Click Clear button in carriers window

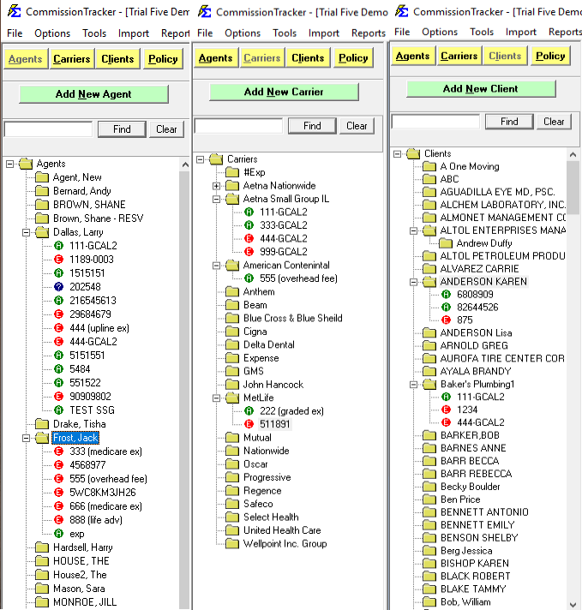pyautogui.click(x=357, y=126)
